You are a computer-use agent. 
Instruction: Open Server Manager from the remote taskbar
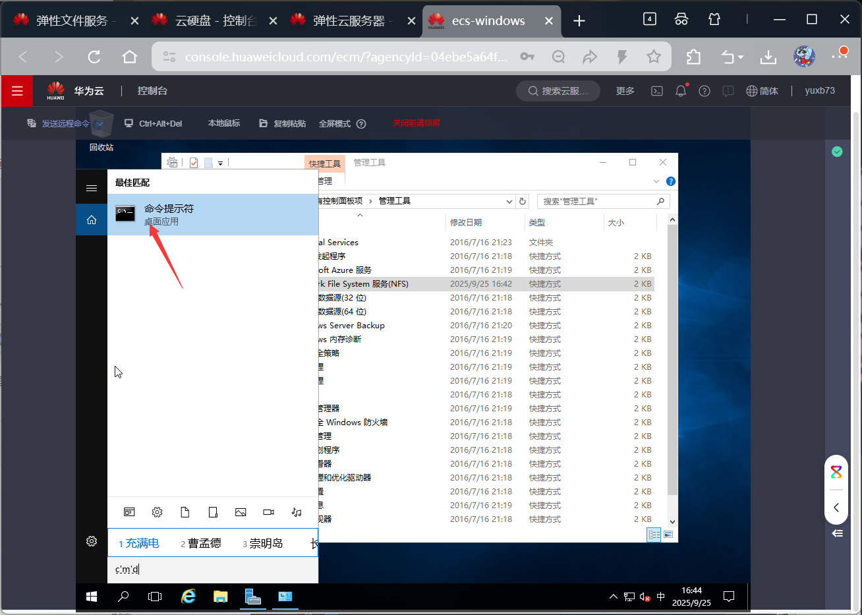pos(252,597)
